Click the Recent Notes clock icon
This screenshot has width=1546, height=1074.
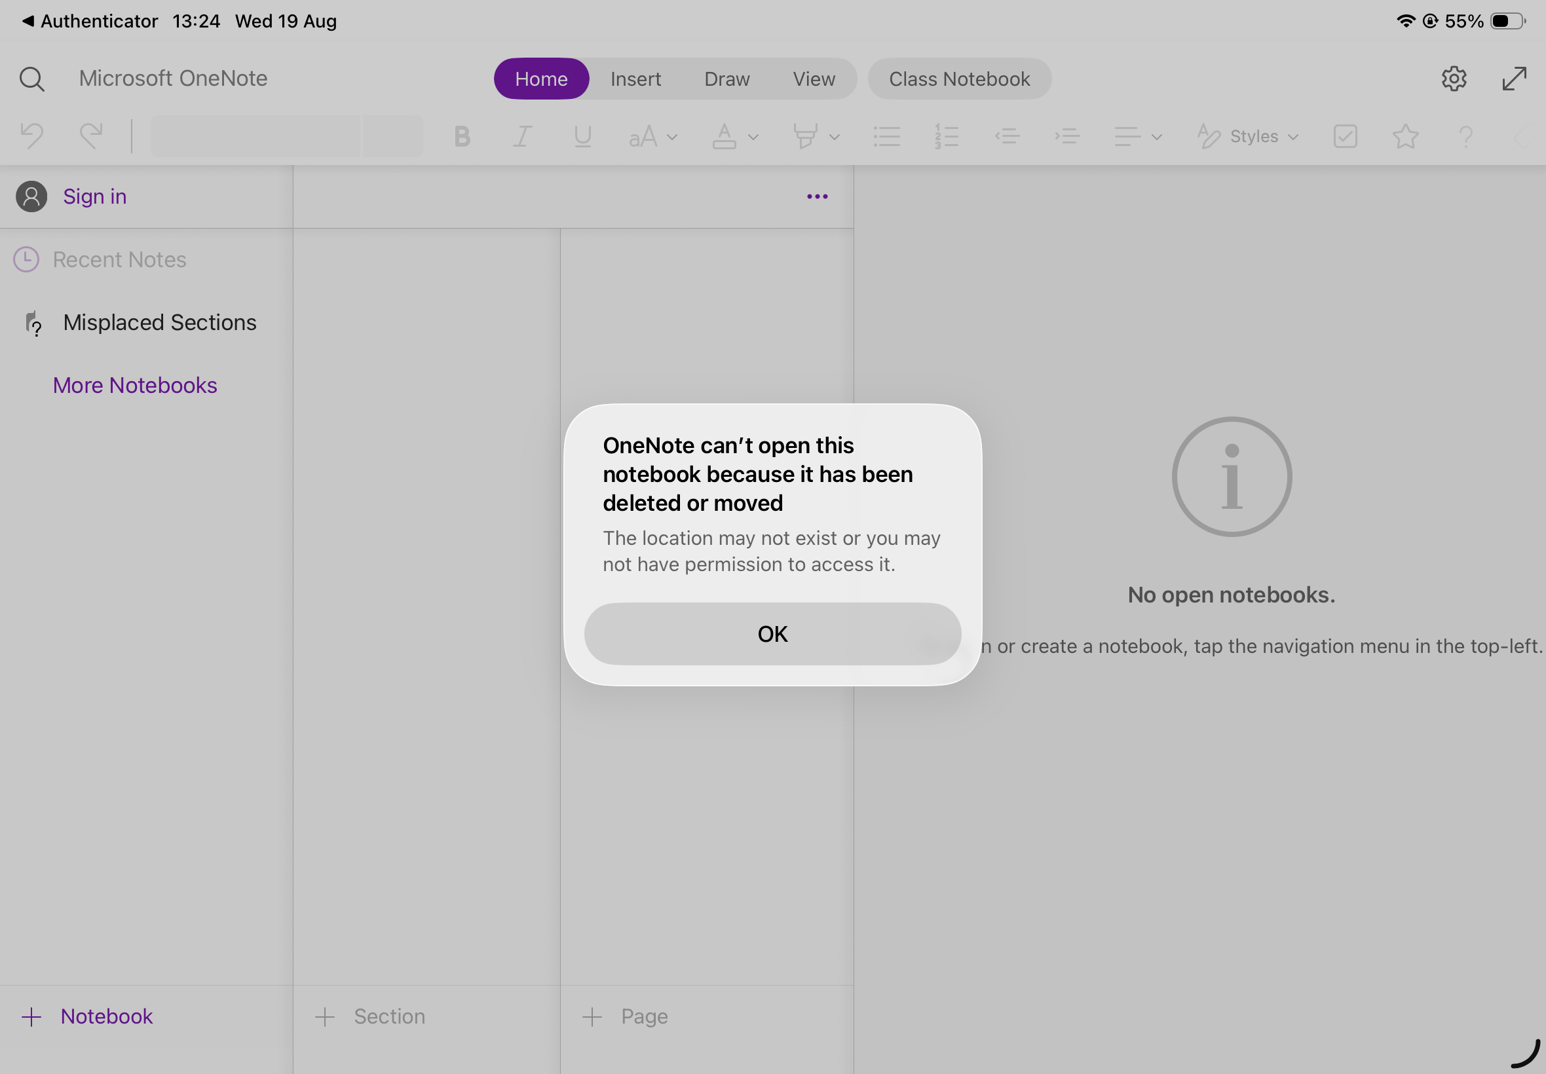26,260
